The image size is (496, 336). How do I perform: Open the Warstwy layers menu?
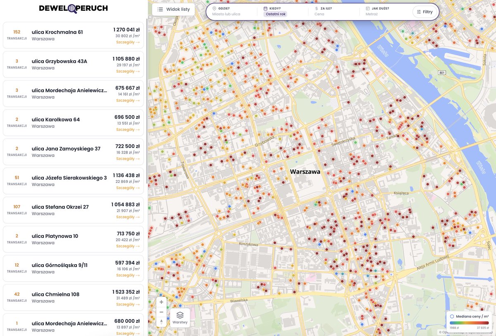180,317
